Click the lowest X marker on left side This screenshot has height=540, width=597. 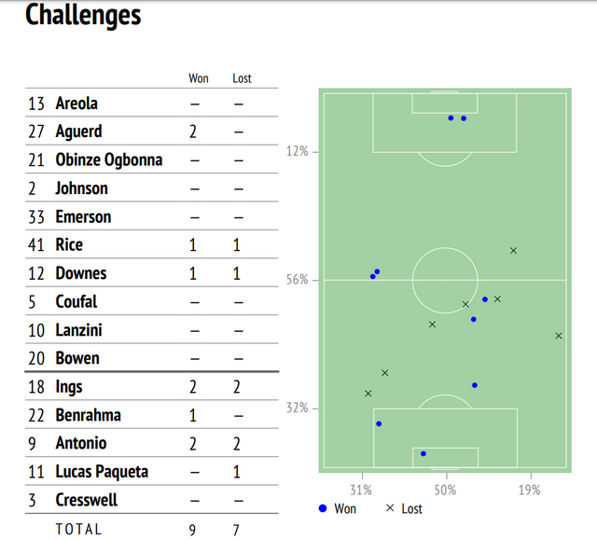tap(368, 394)
